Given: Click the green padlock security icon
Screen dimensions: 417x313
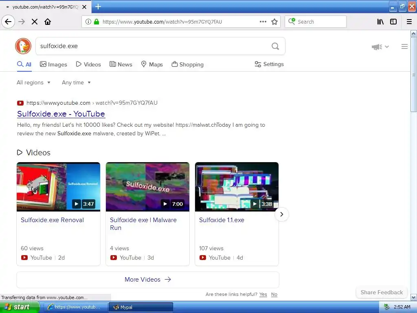Looking at the screenshot, I should click(x=97, y=22).
